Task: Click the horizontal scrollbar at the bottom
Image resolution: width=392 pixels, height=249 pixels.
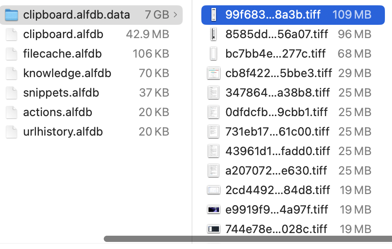Action: pos(247,239)
